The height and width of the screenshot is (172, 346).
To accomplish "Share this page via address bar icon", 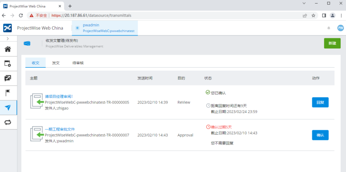I will click(x=305, y=15).
